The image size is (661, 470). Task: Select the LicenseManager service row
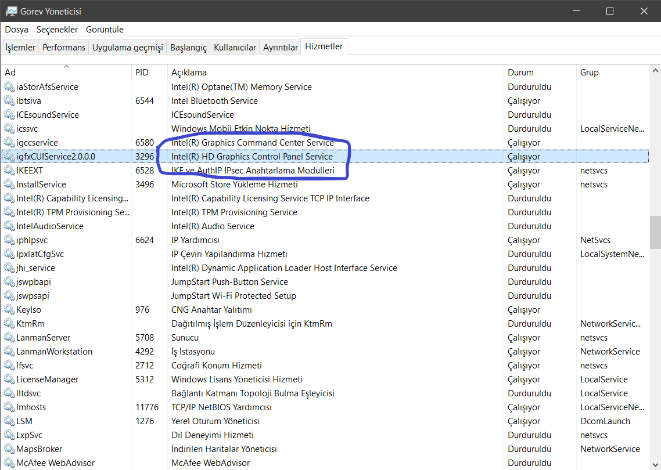pos(48,379)
